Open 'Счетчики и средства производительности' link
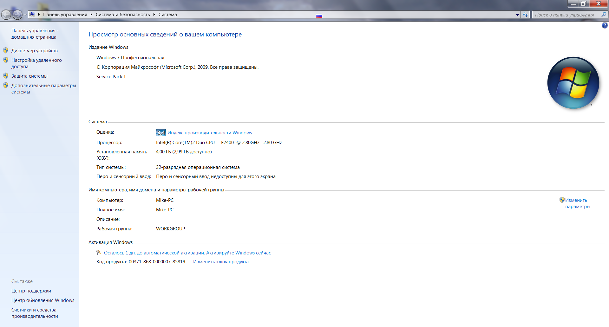 [35, 313]
